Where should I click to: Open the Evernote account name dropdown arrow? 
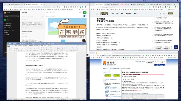11,13
